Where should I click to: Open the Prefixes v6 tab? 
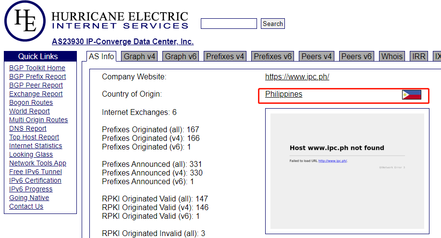click(x=272, y=56)
